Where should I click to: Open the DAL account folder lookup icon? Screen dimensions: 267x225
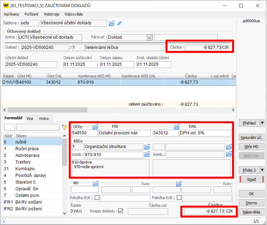click(x=177, y=126)
